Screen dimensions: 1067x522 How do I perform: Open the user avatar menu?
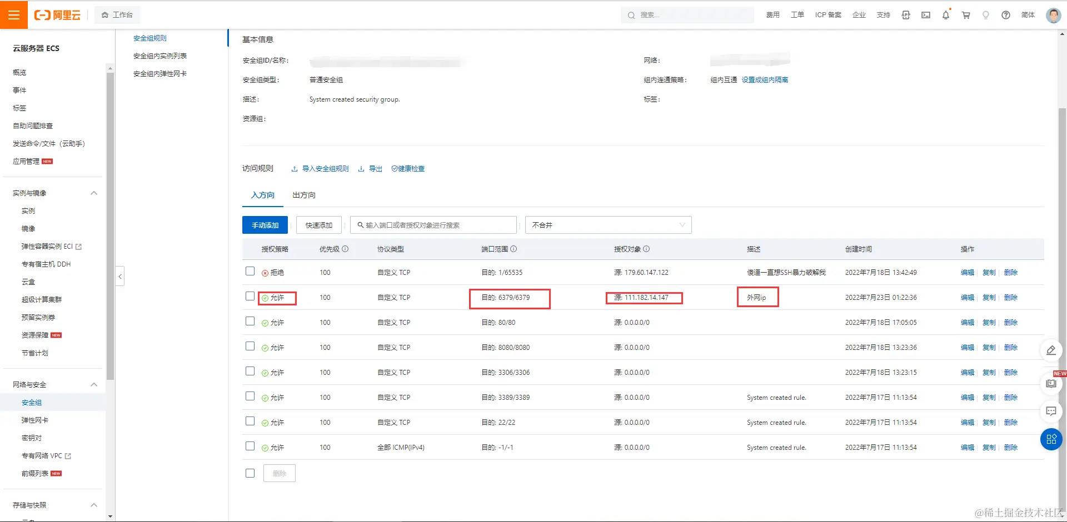pos(1053,15)
